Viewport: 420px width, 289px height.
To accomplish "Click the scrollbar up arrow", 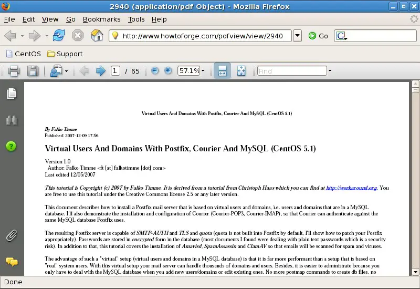I will [x=415, y=84].
